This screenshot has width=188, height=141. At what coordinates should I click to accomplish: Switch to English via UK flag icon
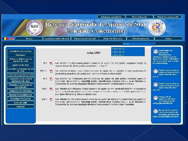12,39
